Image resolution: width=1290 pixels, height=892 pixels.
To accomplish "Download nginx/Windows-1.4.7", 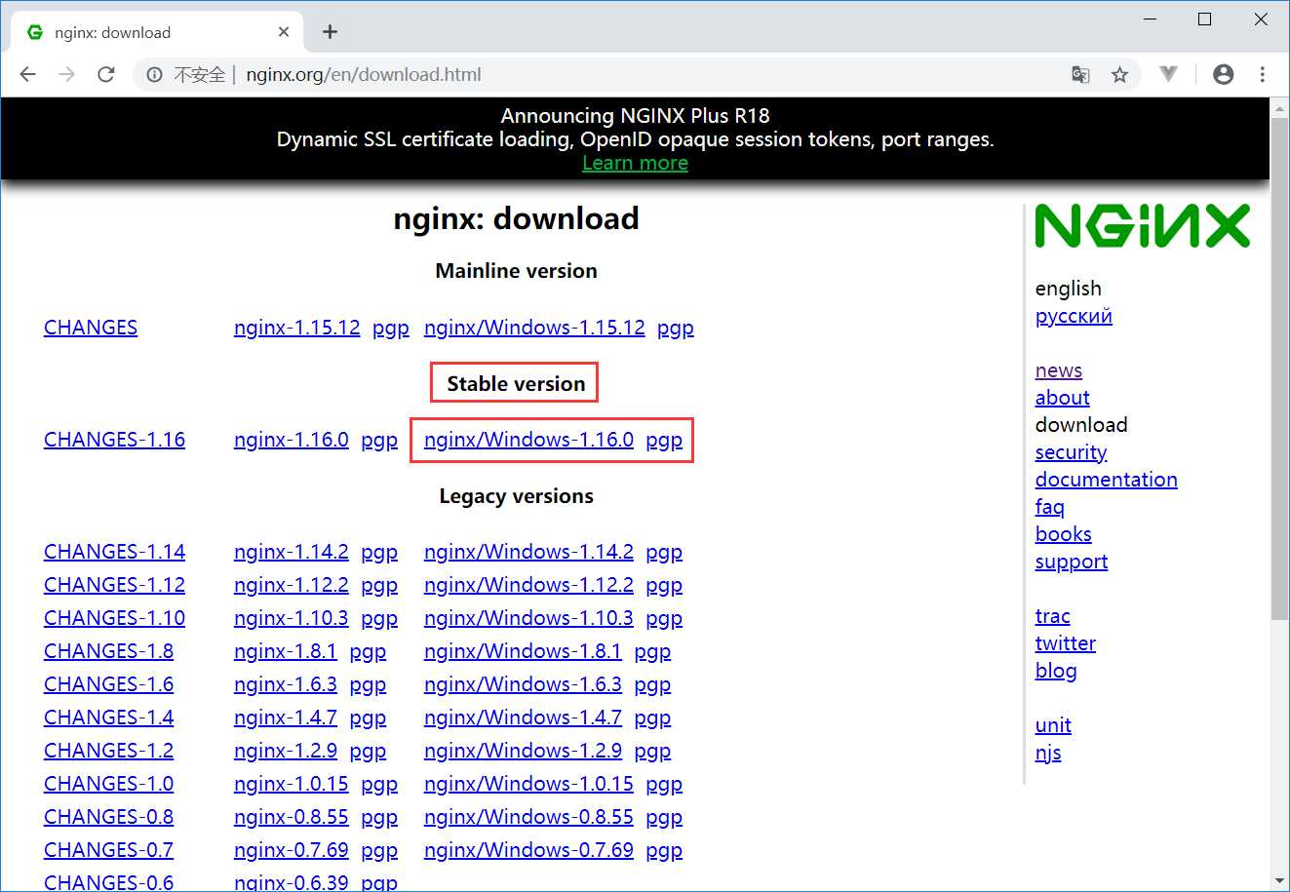I will click(523, 717).
